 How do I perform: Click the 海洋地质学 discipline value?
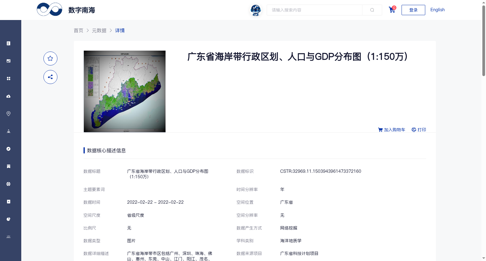click(x=291, y=241)
